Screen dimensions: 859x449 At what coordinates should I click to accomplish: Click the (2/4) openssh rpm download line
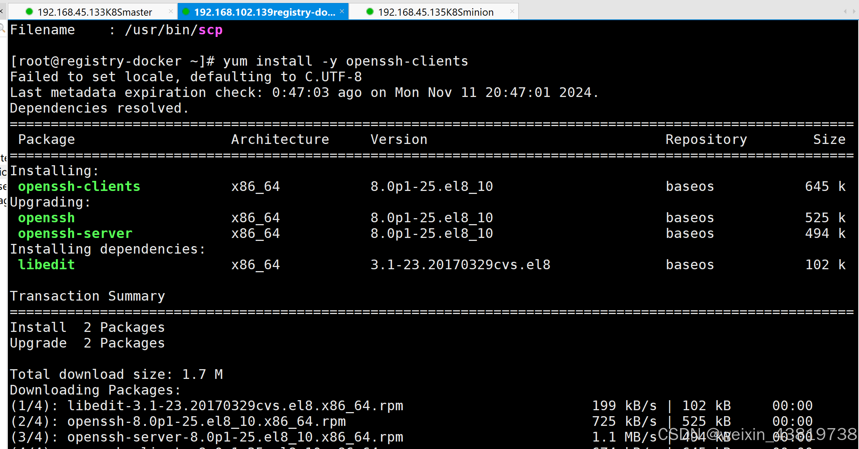411,421
